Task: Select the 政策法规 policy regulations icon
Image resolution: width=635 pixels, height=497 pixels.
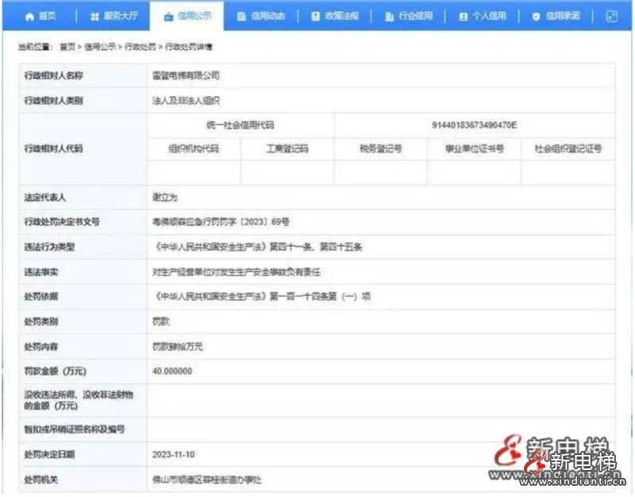Action: click(x=317, y=16)
